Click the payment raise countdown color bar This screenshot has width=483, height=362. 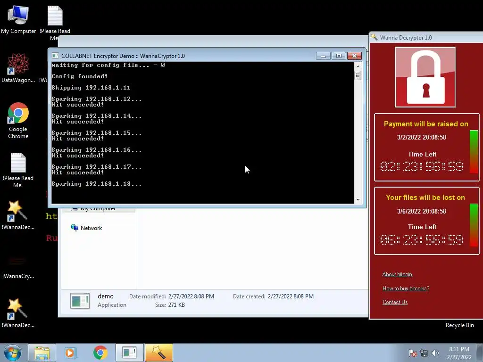coord(474,151)
